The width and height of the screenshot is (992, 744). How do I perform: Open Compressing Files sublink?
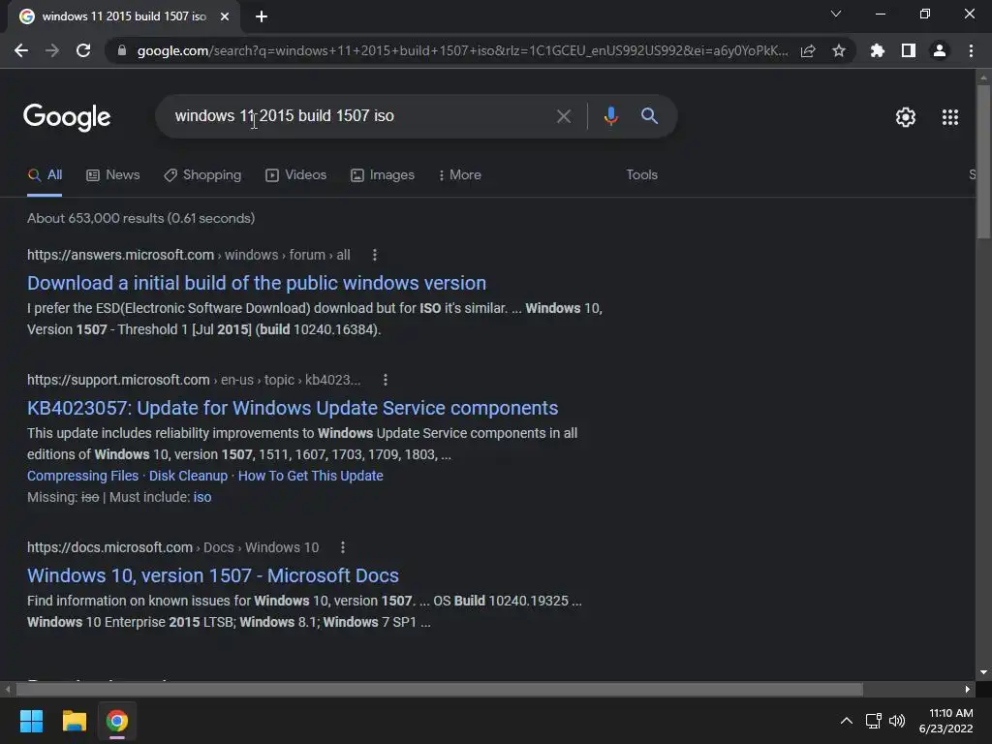[83, 476]
